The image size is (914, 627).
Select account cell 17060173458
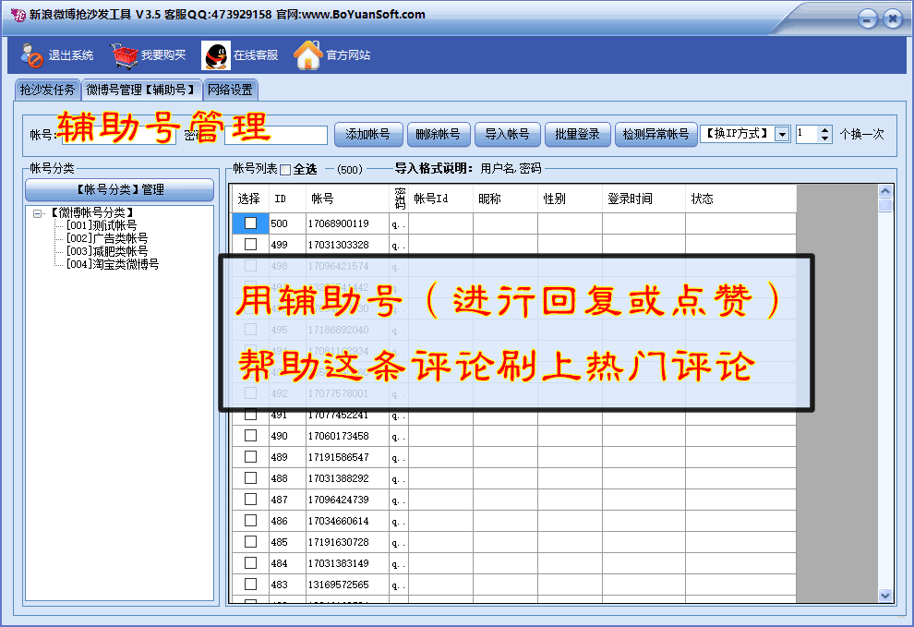click(347, 436)
